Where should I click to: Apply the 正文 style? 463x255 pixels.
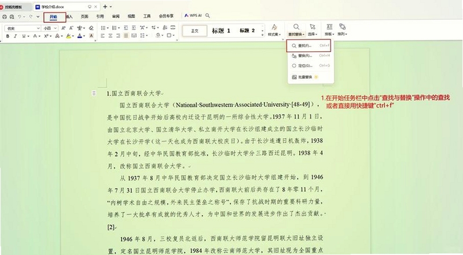point(194,31)
